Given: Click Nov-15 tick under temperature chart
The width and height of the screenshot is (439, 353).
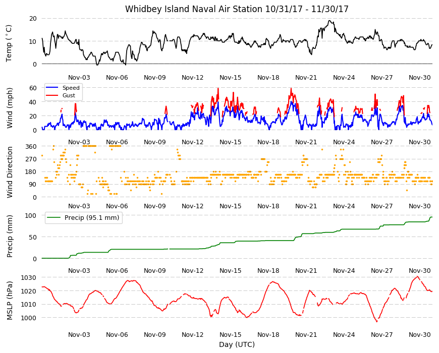Looking at the screenshot, I should point(230,78).
